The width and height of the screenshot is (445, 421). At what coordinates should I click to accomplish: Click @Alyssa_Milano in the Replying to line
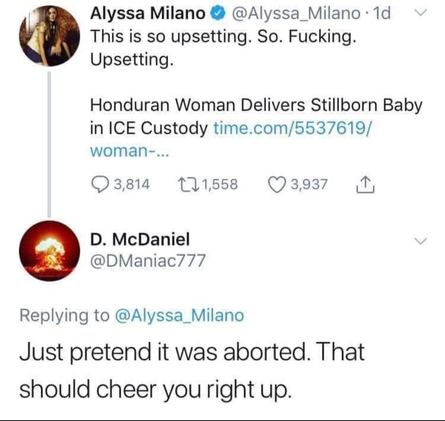[179, 315]
